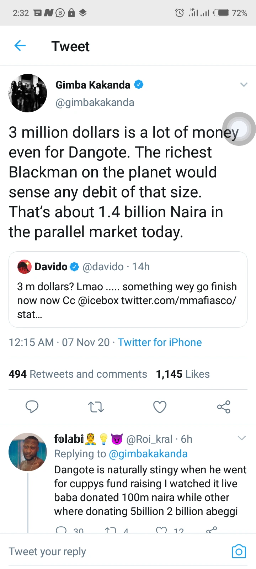Open the Gimba Kakanda display name

[x=93, y=85]
